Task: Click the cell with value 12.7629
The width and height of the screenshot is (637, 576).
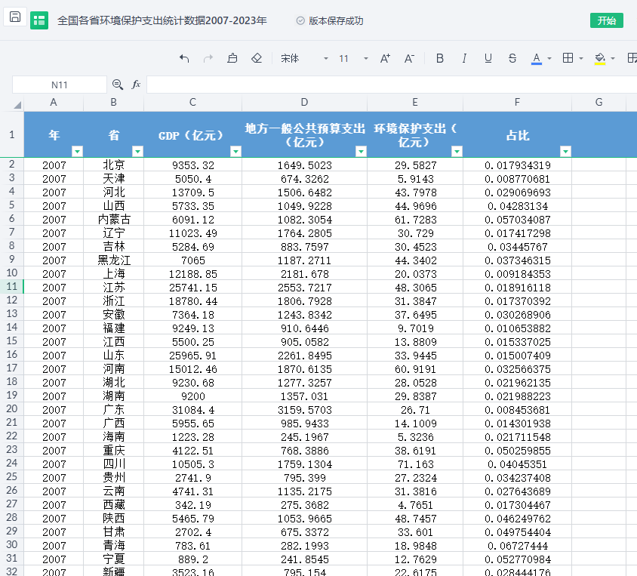Action: [x=415, y=559]
